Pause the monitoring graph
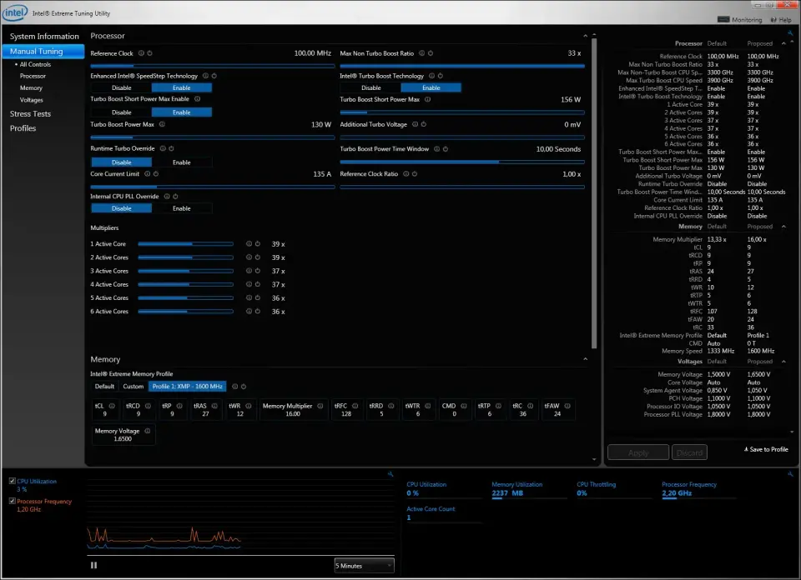 (93, 565)
